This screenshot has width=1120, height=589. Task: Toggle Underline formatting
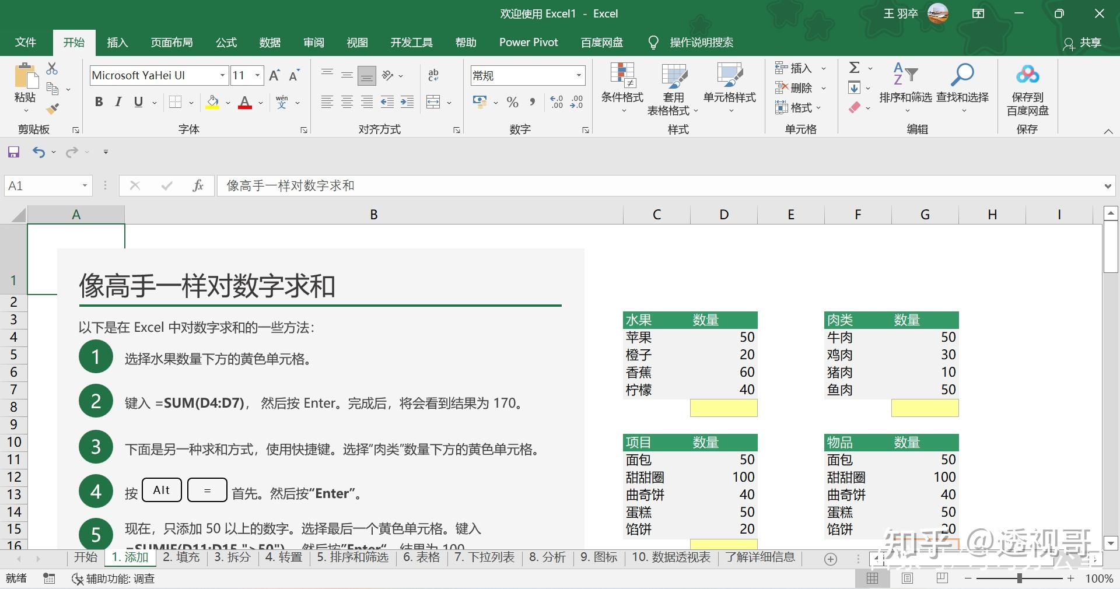pyautogui.click(x=138, y=102)
